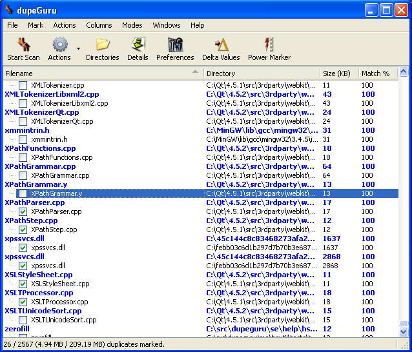Image resolution: width=412 pixels, height=352 pixels.
Task: Open the Mark menu
Action: [36, 25]
